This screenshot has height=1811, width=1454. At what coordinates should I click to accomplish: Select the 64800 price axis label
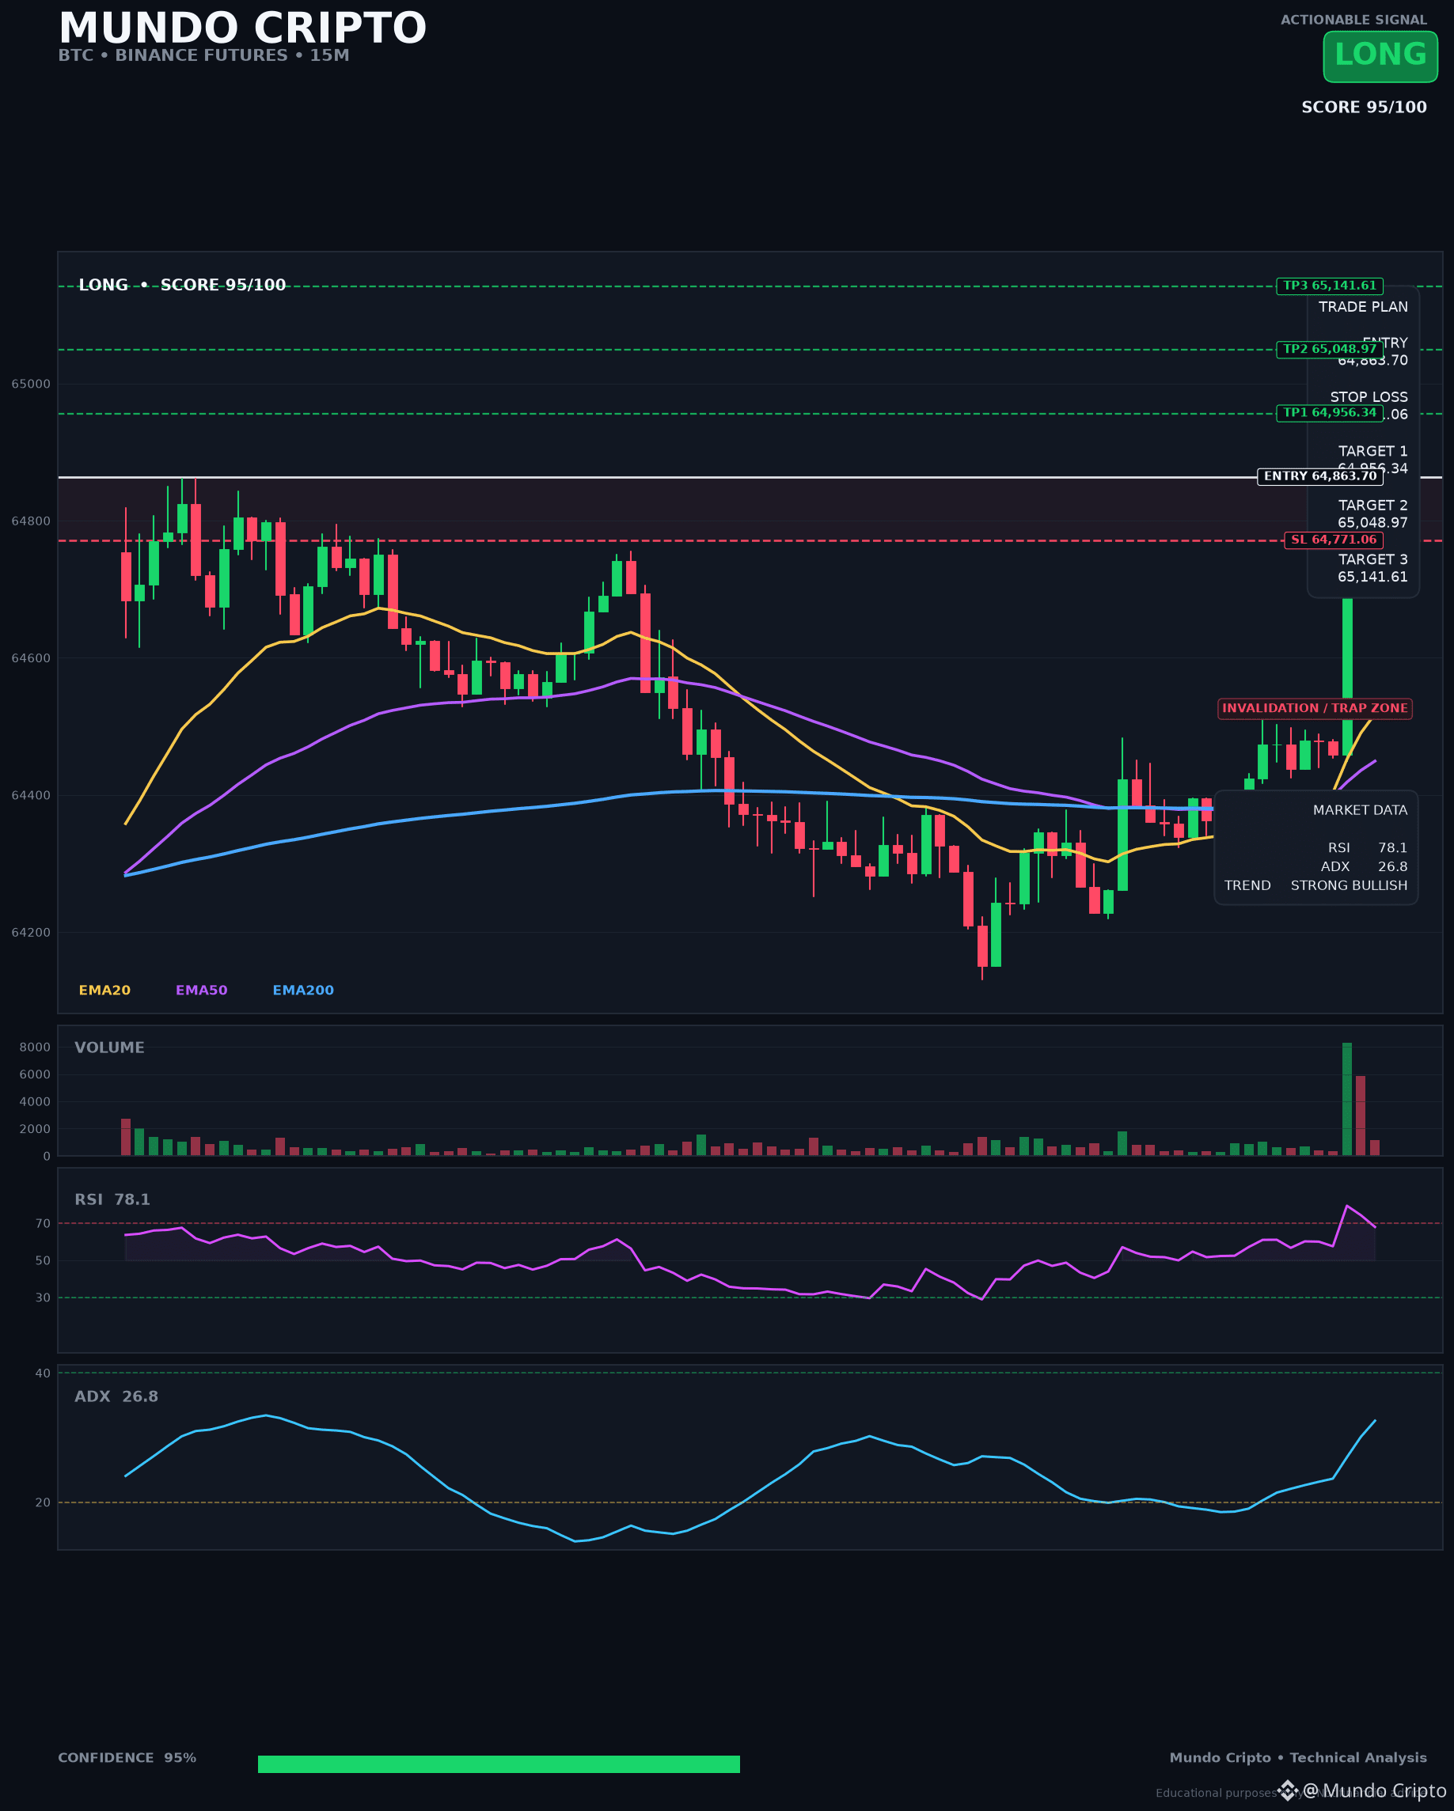point(30,521)
